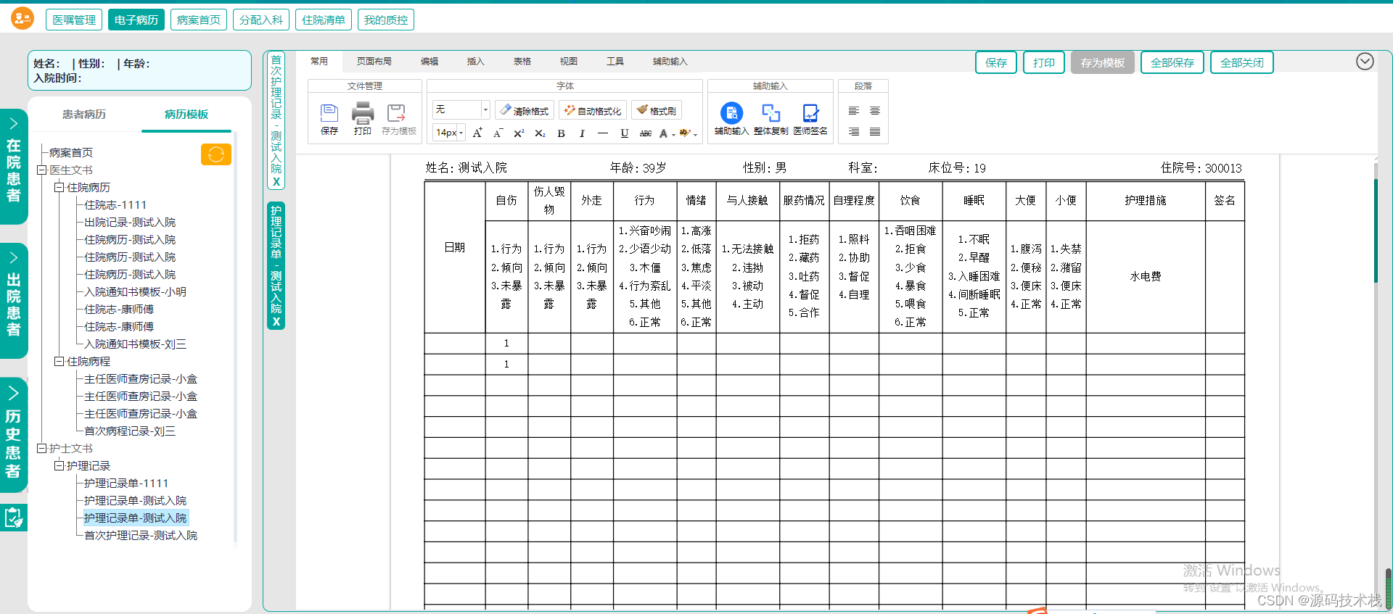This screenshot has height=614, width=1393.
Task: Align paragraph right
Action: tap(854, 132)
